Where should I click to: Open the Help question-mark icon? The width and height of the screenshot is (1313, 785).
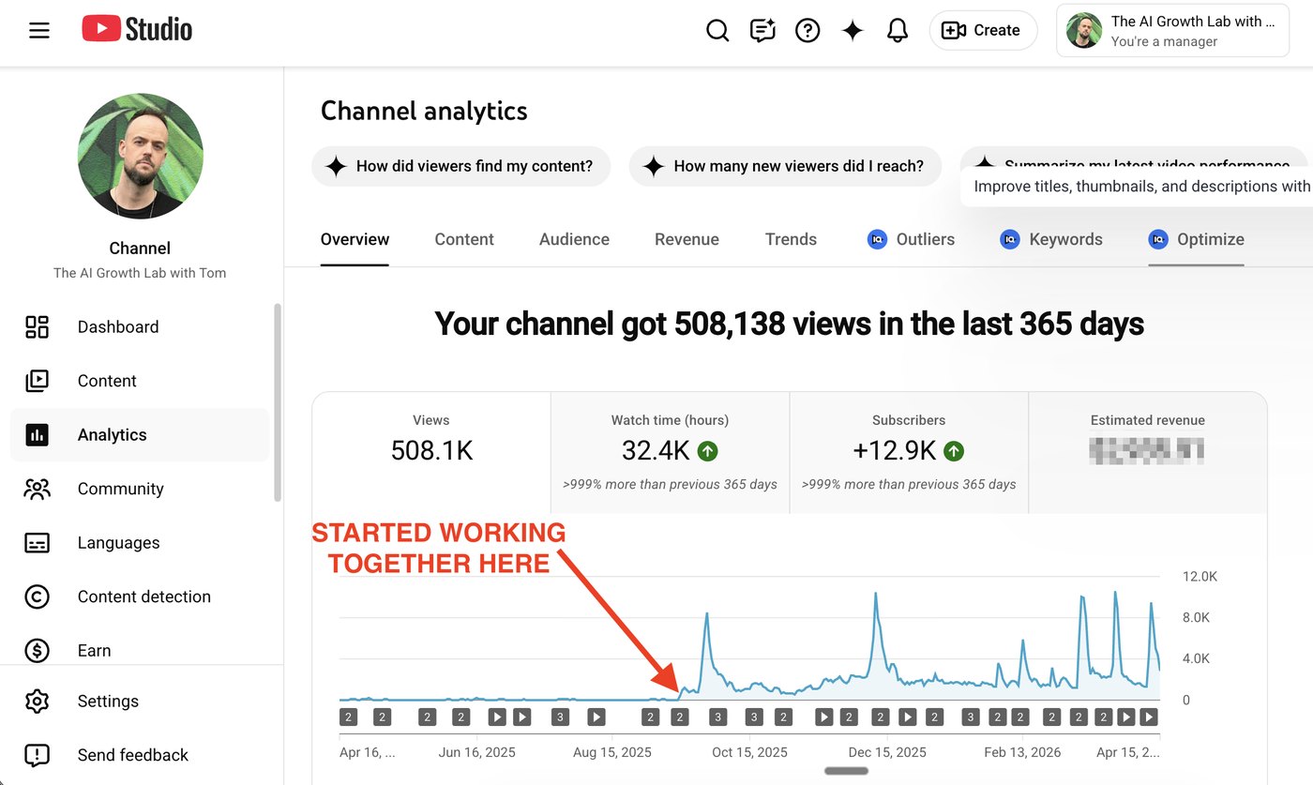coord(807,30)
